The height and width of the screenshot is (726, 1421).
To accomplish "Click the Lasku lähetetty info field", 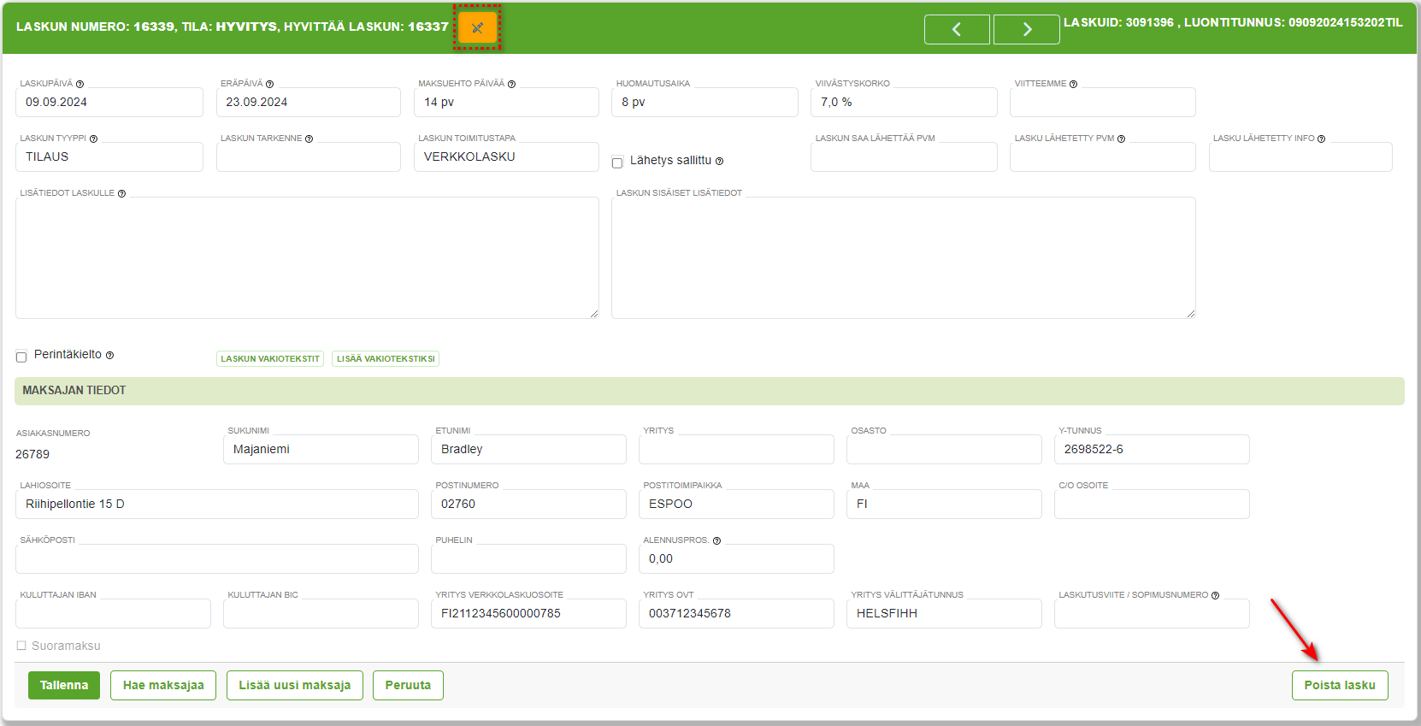I will (x=1300, y=156).
